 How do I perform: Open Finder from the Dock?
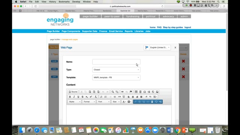(x=22, y=130)
